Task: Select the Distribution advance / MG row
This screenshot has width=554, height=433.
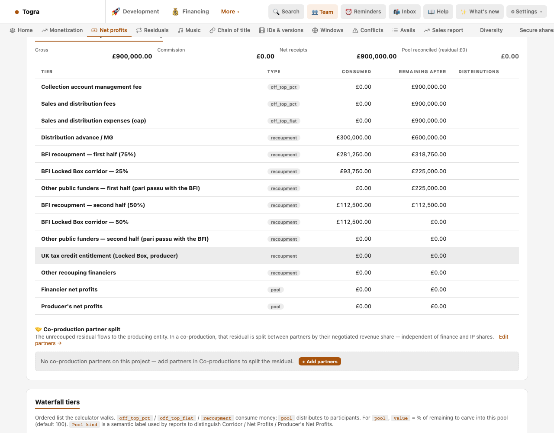Action: (277, 138)
